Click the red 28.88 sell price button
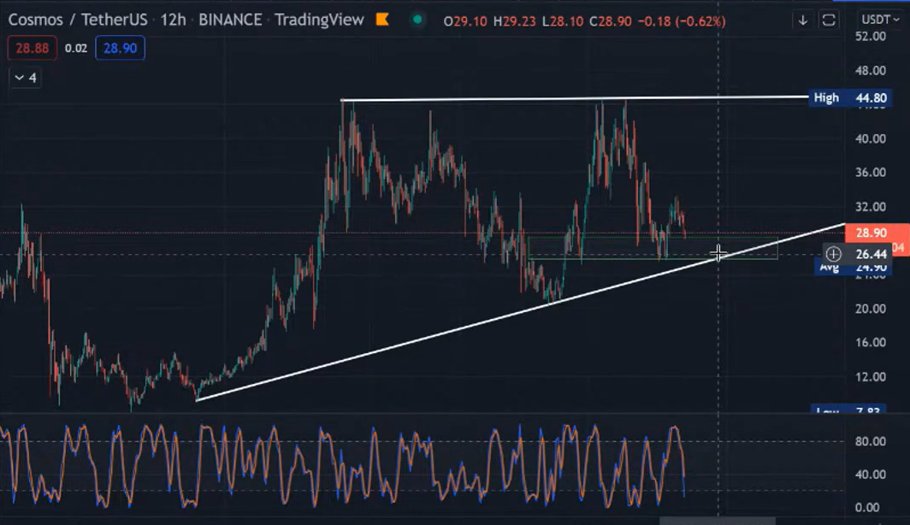The width and height of the screenshot is (910, 525). [32, 49]
